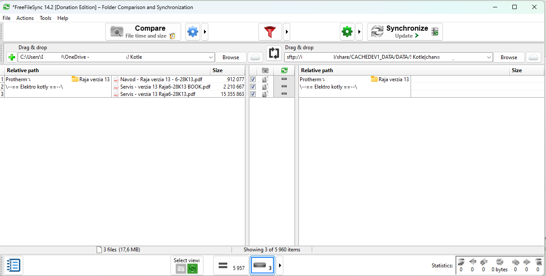
Task: Uncheck checkbox for Servis BOOK.pdf row
Action: tap(253, 87)
